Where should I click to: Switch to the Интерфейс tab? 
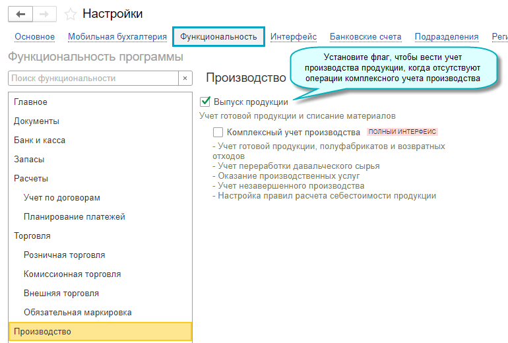(x=294, y=36)
